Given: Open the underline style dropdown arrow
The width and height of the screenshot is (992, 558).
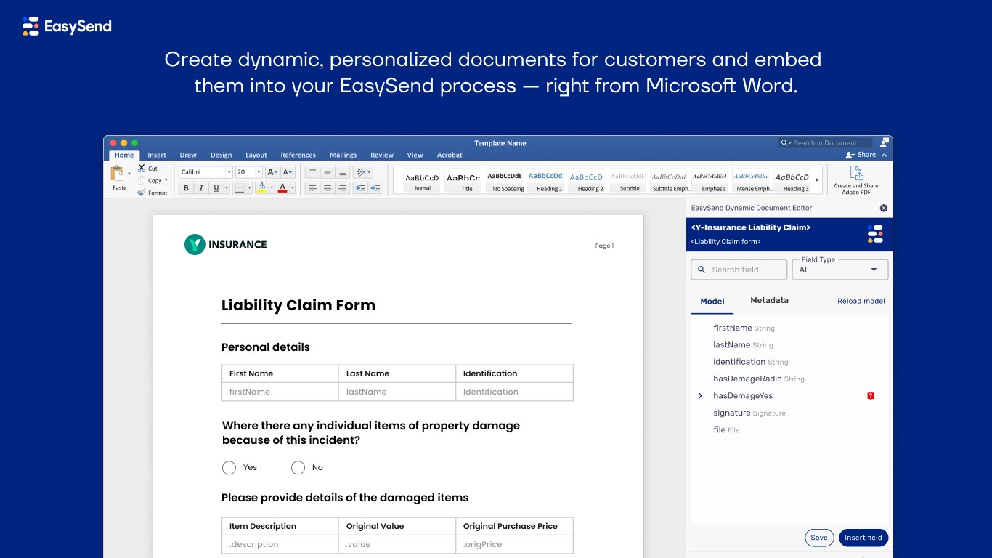Looking at the screenshot, I should click(226, 188).
